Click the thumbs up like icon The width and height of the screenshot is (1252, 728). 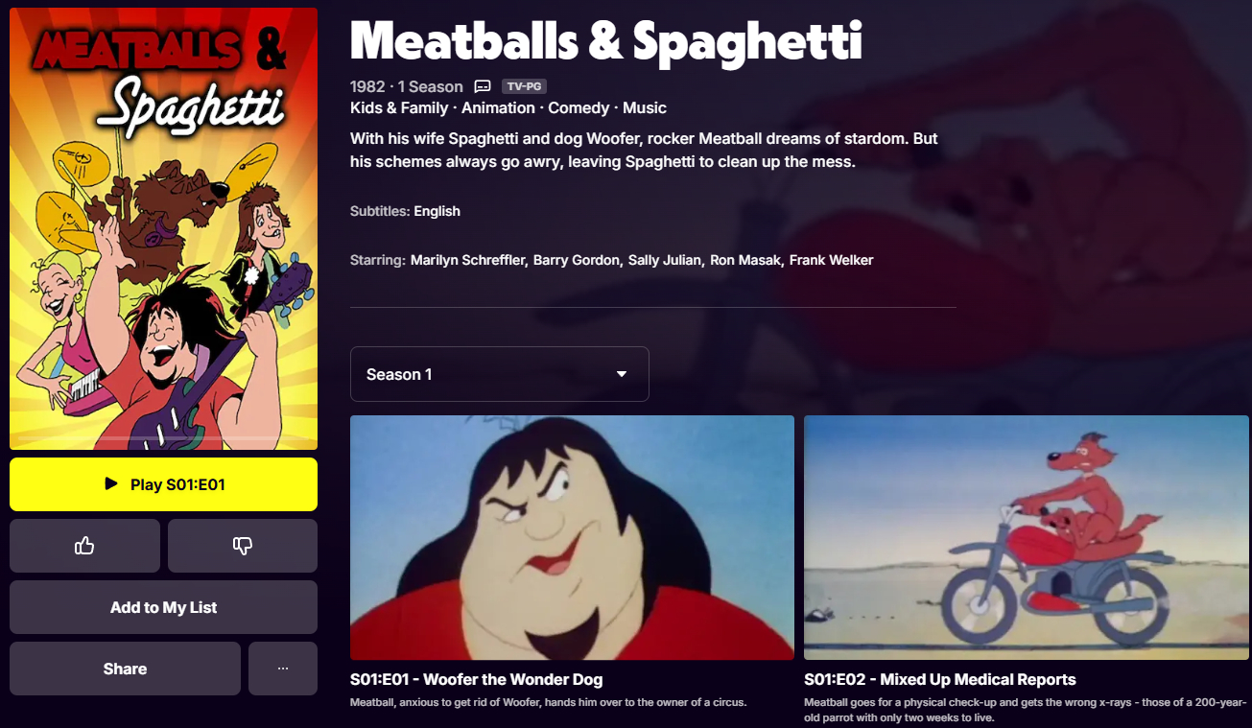[84, 546]
